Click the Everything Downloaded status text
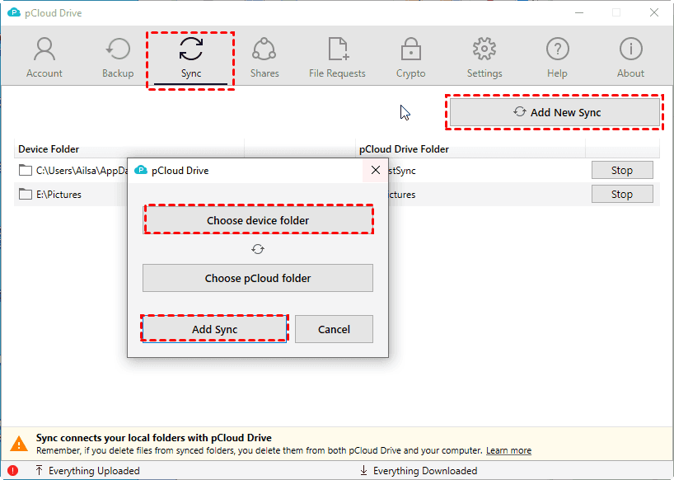The height and width of the screenshot is (480, 674). (425, 471)
